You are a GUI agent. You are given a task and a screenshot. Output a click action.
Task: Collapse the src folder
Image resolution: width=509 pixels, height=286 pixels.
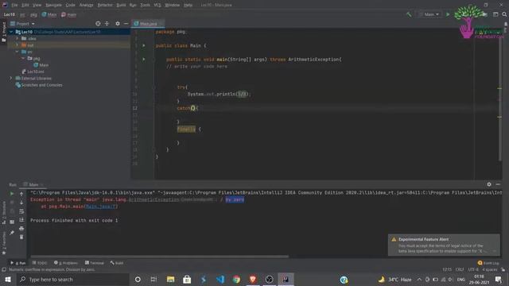tap(17, 52)
